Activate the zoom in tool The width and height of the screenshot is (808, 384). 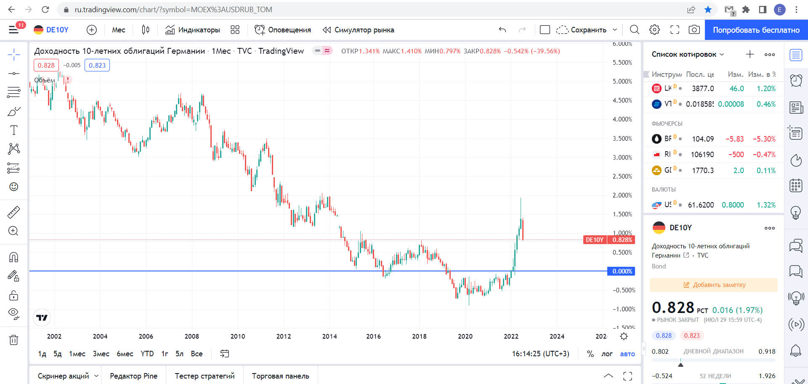tap(14, 231)
